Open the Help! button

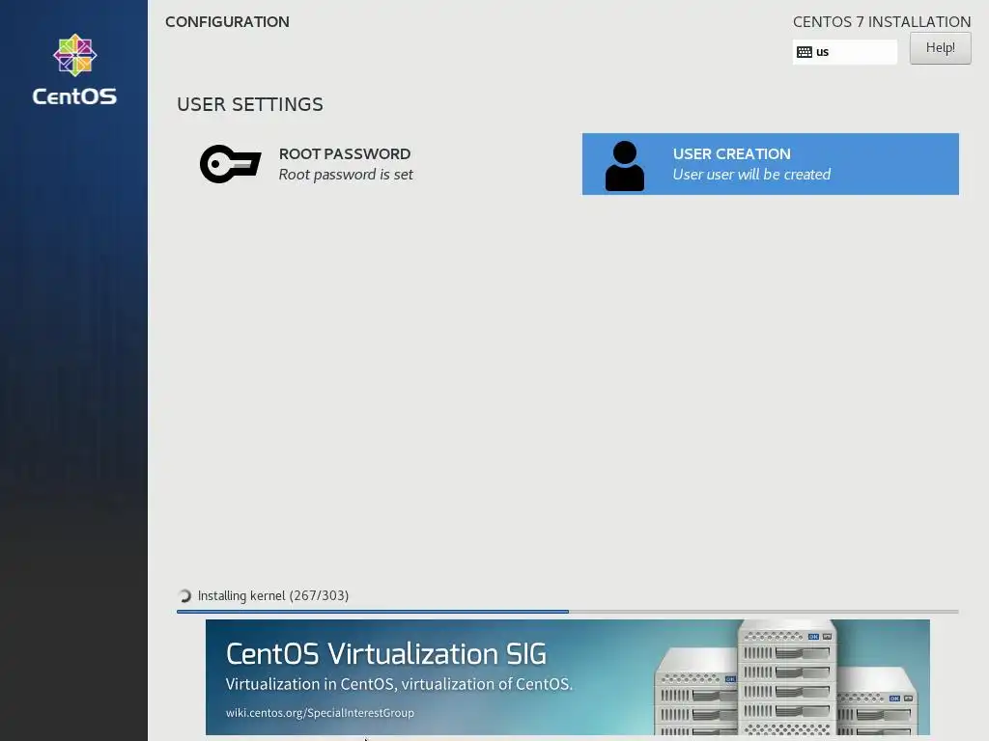click(x=940, y=48)
